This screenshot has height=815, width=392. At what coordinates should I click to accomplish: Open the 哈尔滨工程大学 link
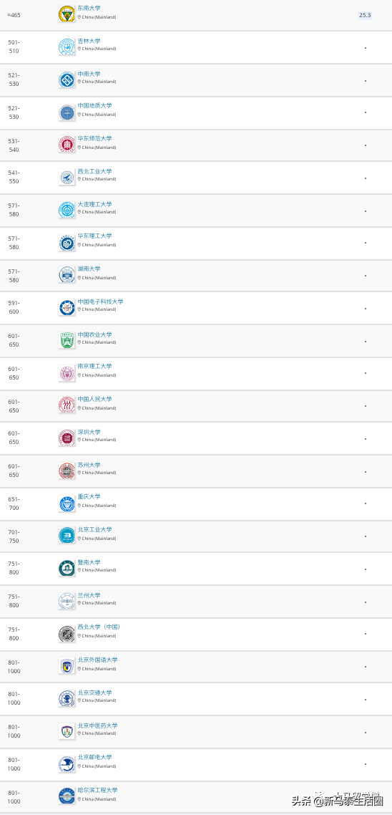[x=97, y=790]
